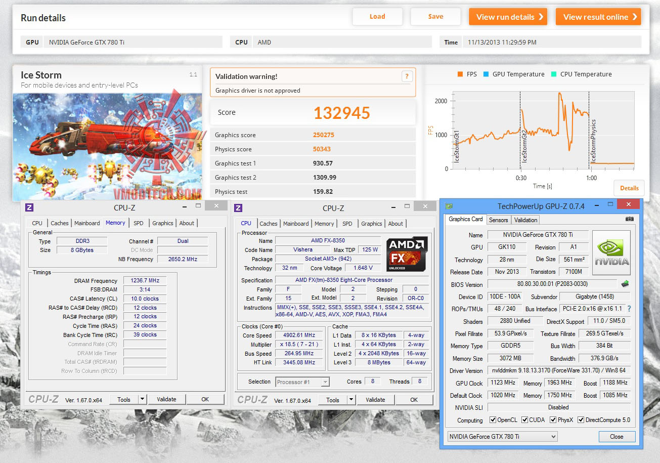The image size is (660, 463).
Task: Select the SPD tab in the Memory CPU-Z window
Action: point(138,223)
